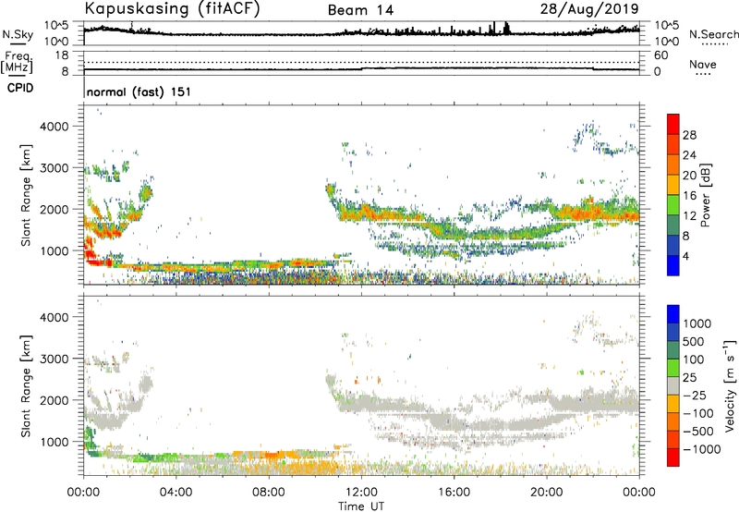
Task: Click the '16:00' time tick label
Action: tap(454, 493)
